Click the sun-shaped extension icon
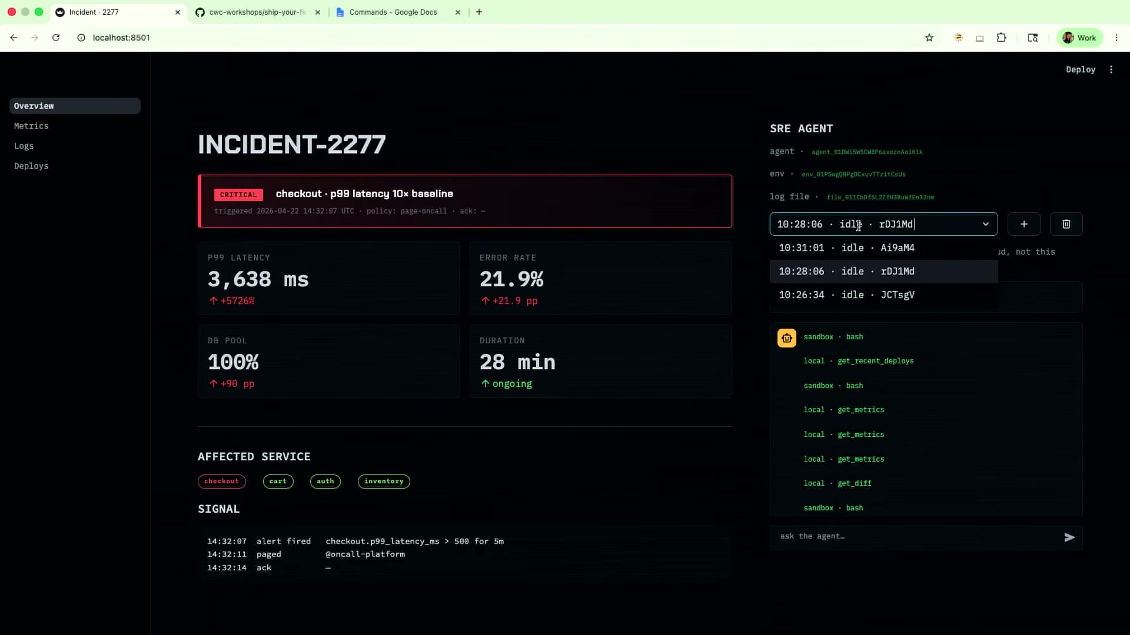1130x635 pixels. click(x=959, y=38)
